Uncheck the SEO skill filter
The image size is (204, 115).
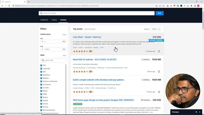click(41, 72)
